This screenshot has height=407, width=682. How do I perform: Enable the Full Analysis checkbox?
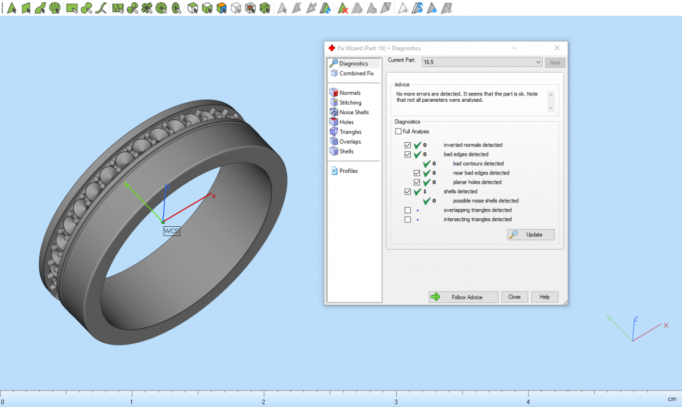coord(398,132)
